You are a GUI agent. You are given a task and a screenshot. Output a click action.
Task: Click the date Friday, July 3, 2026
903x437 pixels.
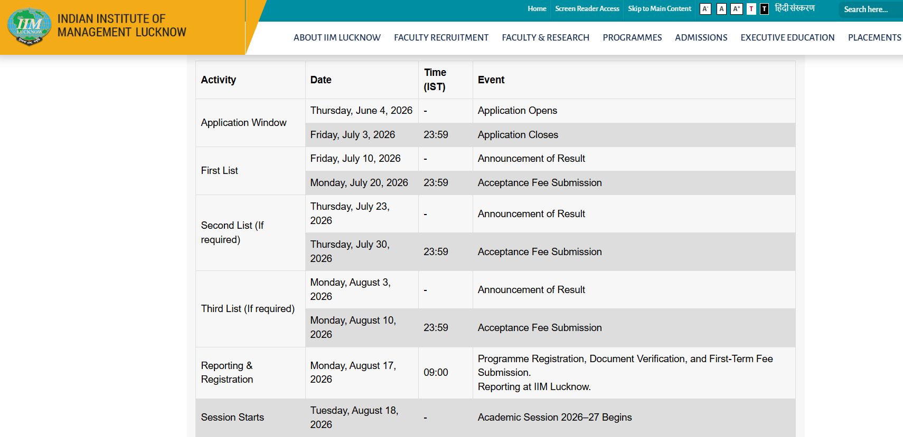(353, 135)
